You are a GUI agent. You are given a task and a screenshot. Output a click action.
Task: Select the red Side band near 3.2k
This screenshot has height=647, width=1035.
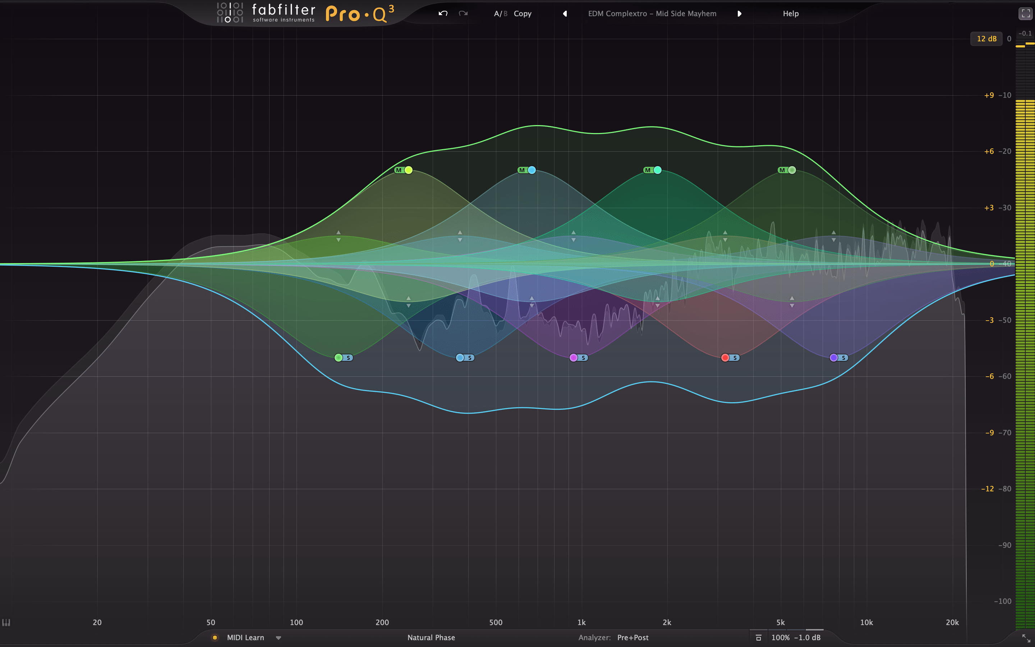tap(725, 357)
